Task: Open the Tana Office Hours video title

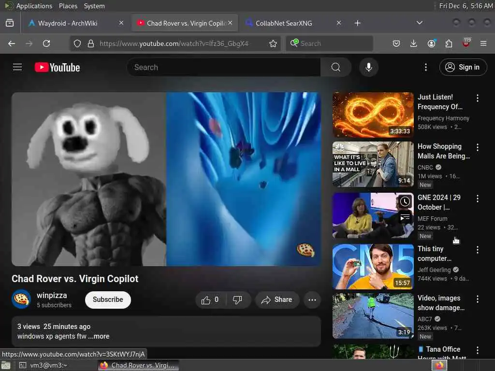Action: pos(443,353)
